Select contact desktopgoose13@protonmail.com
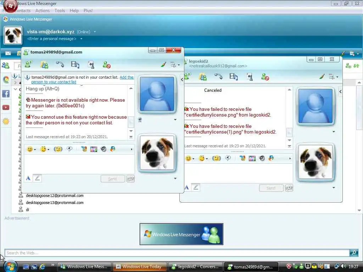 (55, 202)
